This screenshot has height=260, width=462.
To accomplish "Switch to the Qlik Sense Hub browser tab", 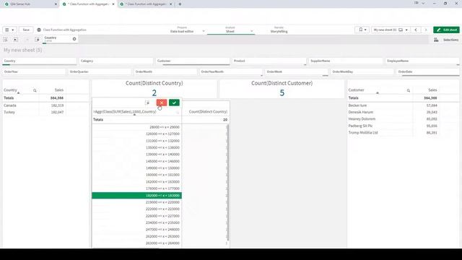I will (x=30, y=4).
